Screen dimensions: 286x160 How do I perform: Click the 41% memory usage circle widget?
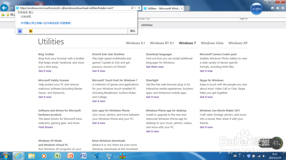coord(277,143)
